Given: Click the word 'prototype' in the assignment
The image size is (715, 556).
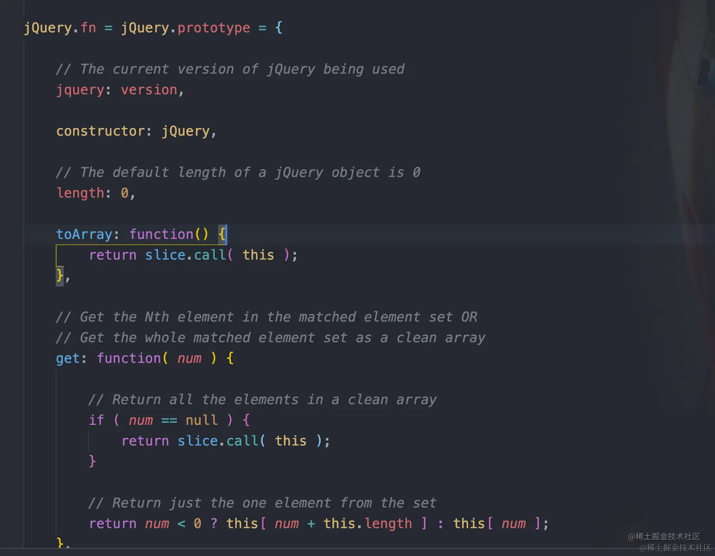Looking at the screenshot, I should pos(214,28).
